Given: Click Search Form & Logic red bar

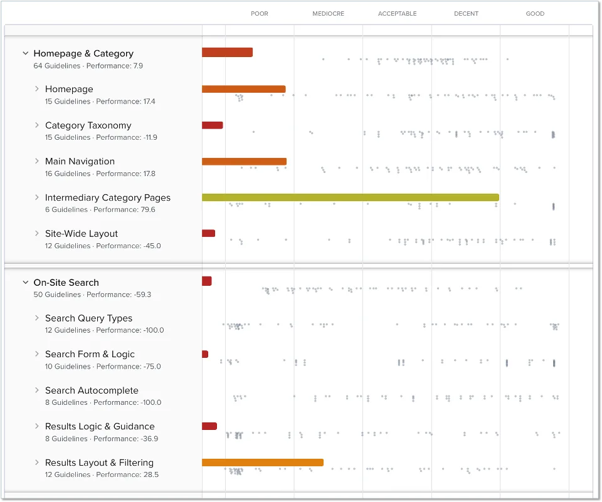Looking at the screenshot, I should click(x=205, y=354).
